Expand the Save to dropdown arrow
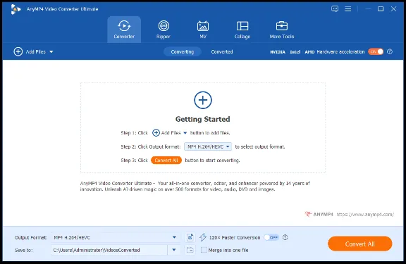 [x=173, y=250]
